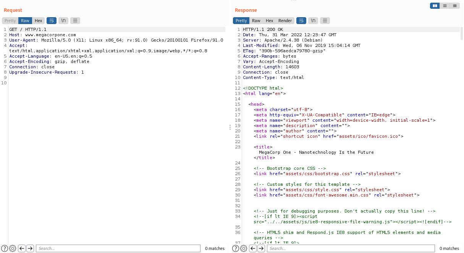This screenshot has width=464, height=253.
Task: Switch to combined tabbed layout icon
Action: tap(454, 6)
